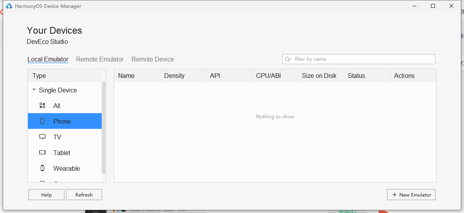464x213 pixels.
Task: Select Phone in the type list
Action: pos(64,121)
